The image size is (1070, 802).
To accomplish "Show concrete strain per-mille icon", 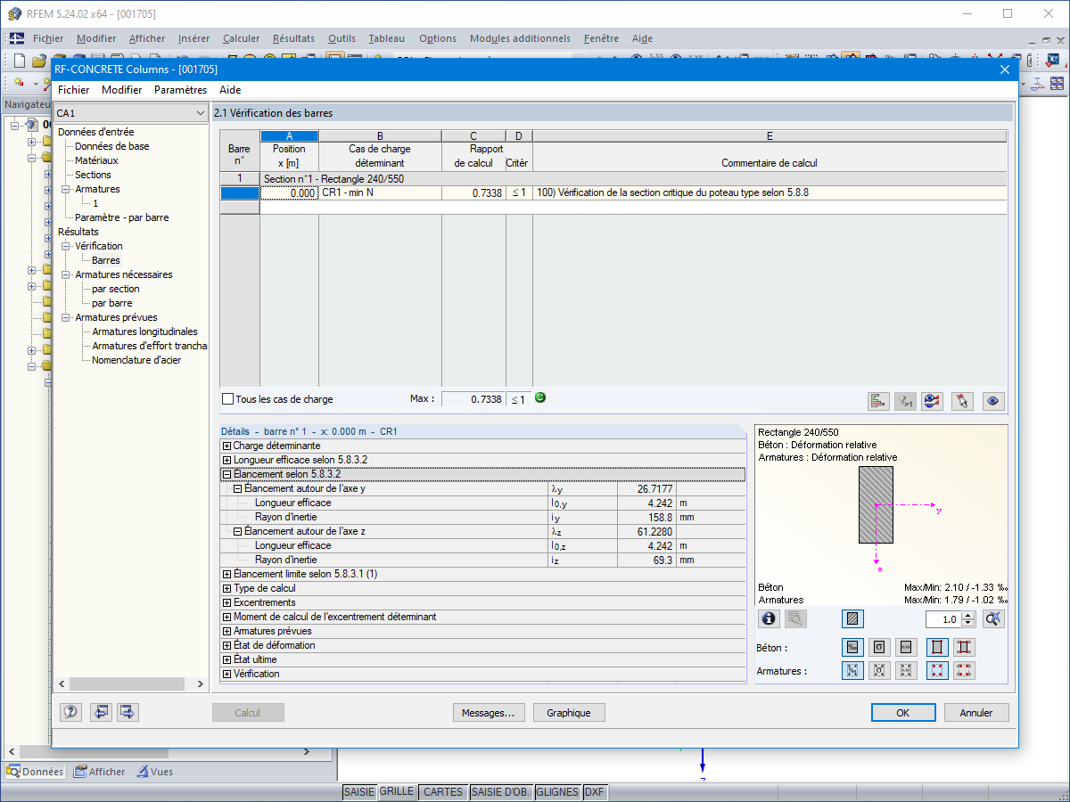I will [x=852, y=647].
